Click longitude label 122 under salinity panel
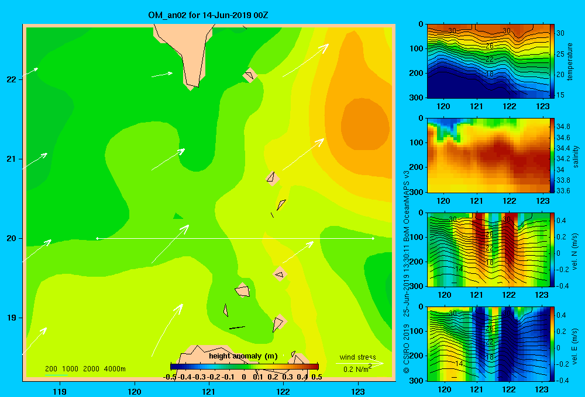The image size is (585, 397). pos(510,201)
